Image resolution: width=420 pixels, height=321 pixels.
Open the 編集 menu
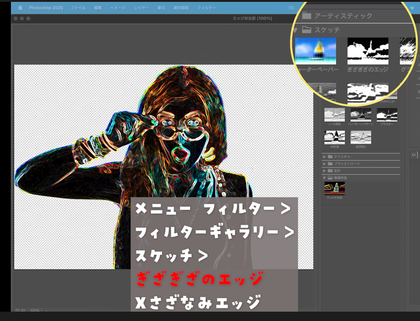(x=98, y=8)
